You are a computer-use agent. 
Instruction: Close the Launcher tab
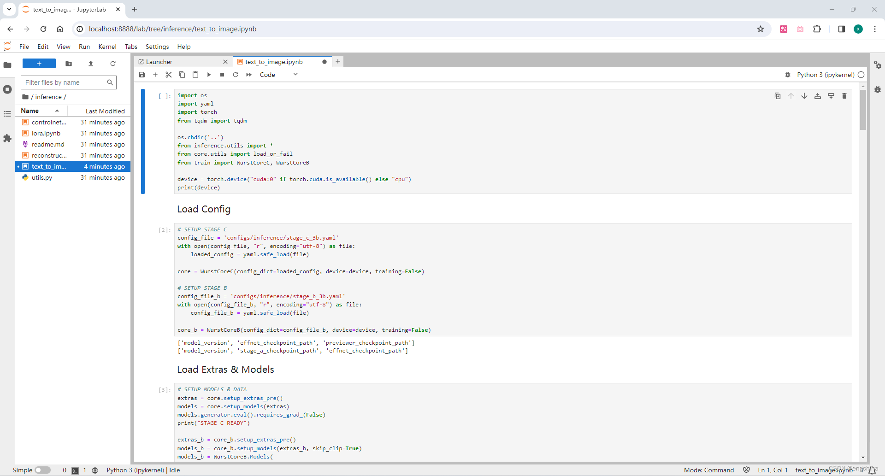225,62
